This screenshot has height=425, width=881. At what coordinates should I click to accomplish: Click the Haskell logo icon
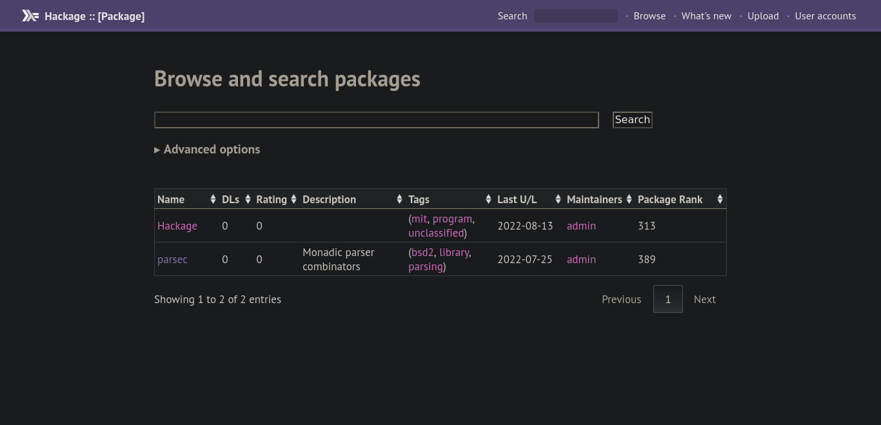[x=30, y=15]
